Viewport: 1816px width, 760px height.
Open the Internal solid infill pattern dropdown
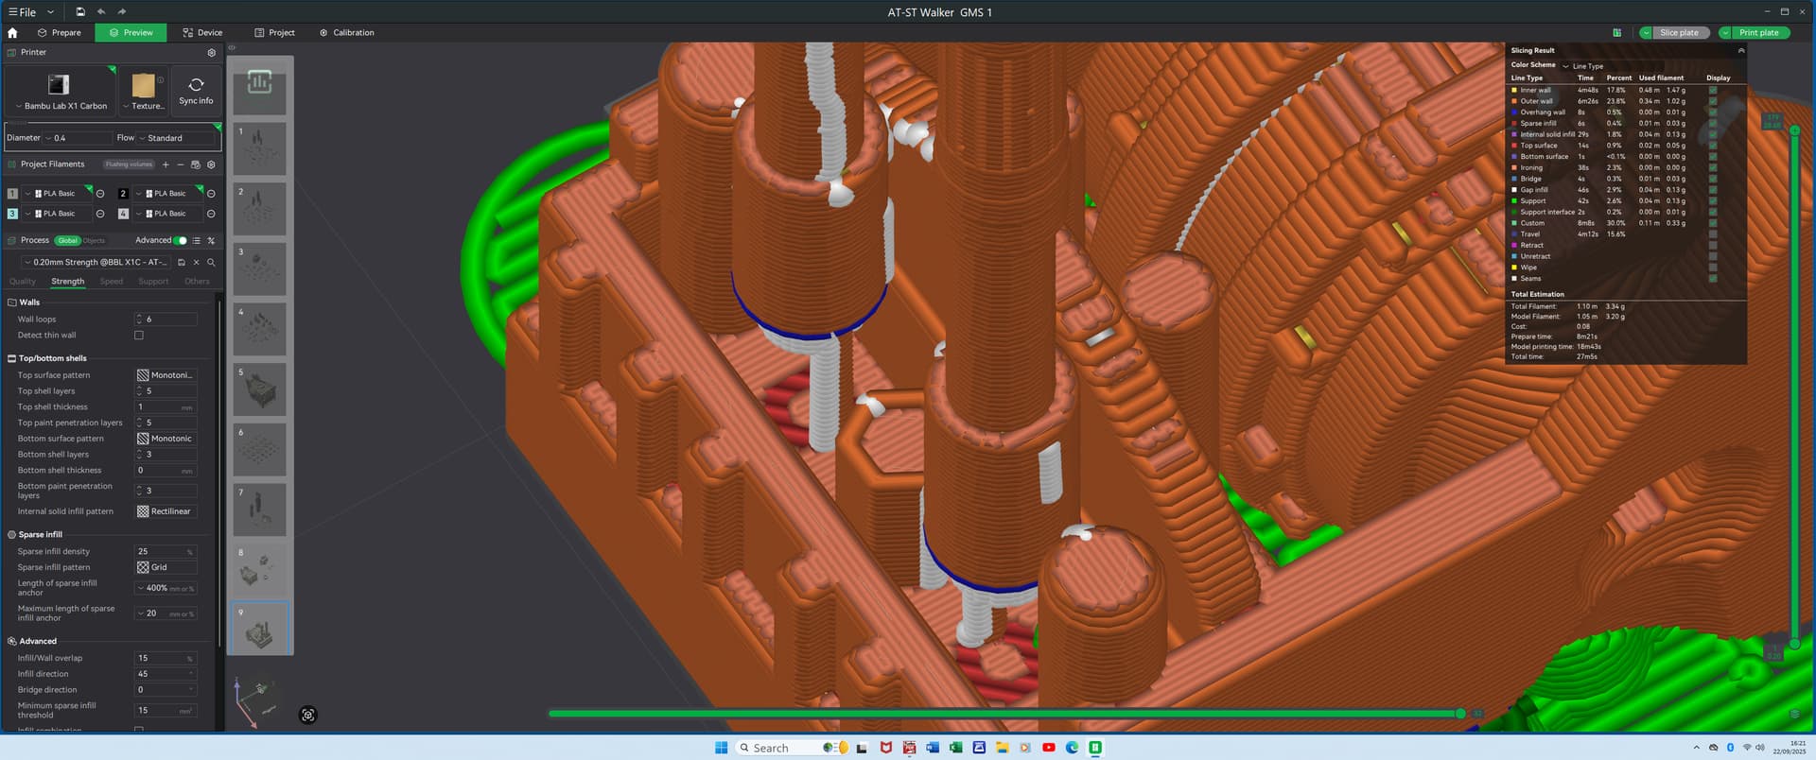pyautogui.click(x=166, y=511)
